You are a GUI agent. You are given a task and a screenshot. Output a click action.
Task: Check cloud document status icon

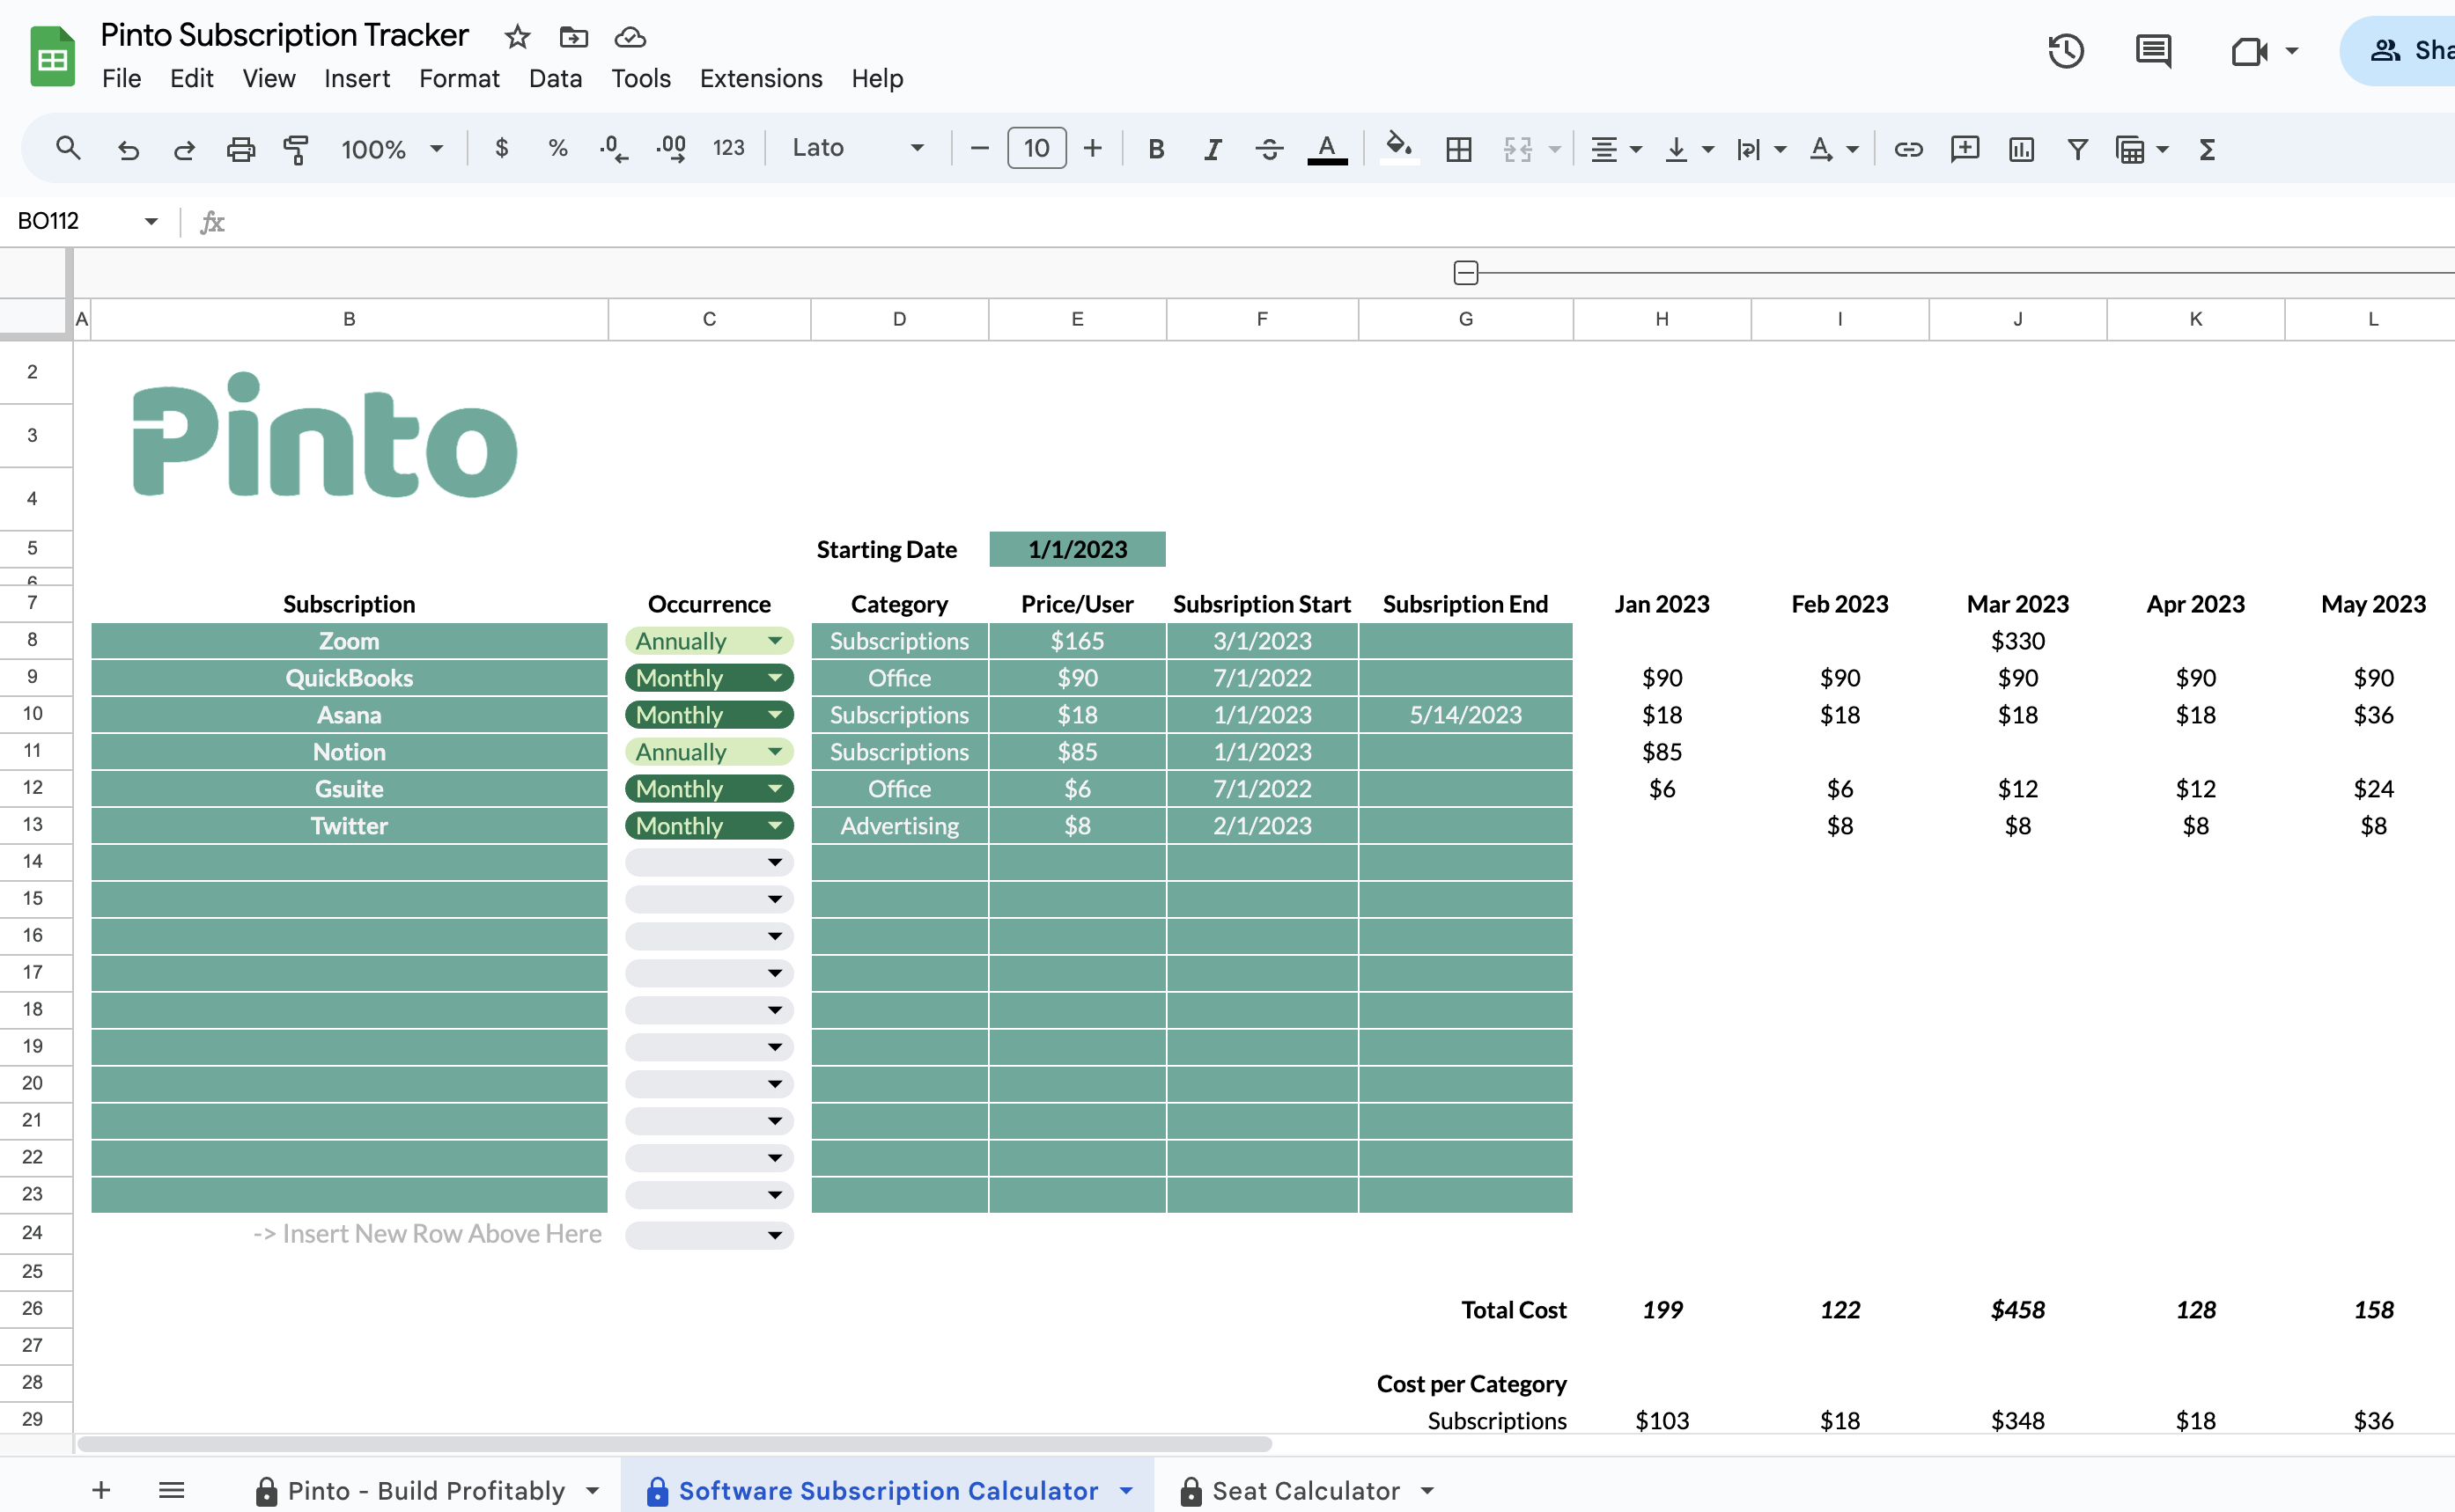630,37
